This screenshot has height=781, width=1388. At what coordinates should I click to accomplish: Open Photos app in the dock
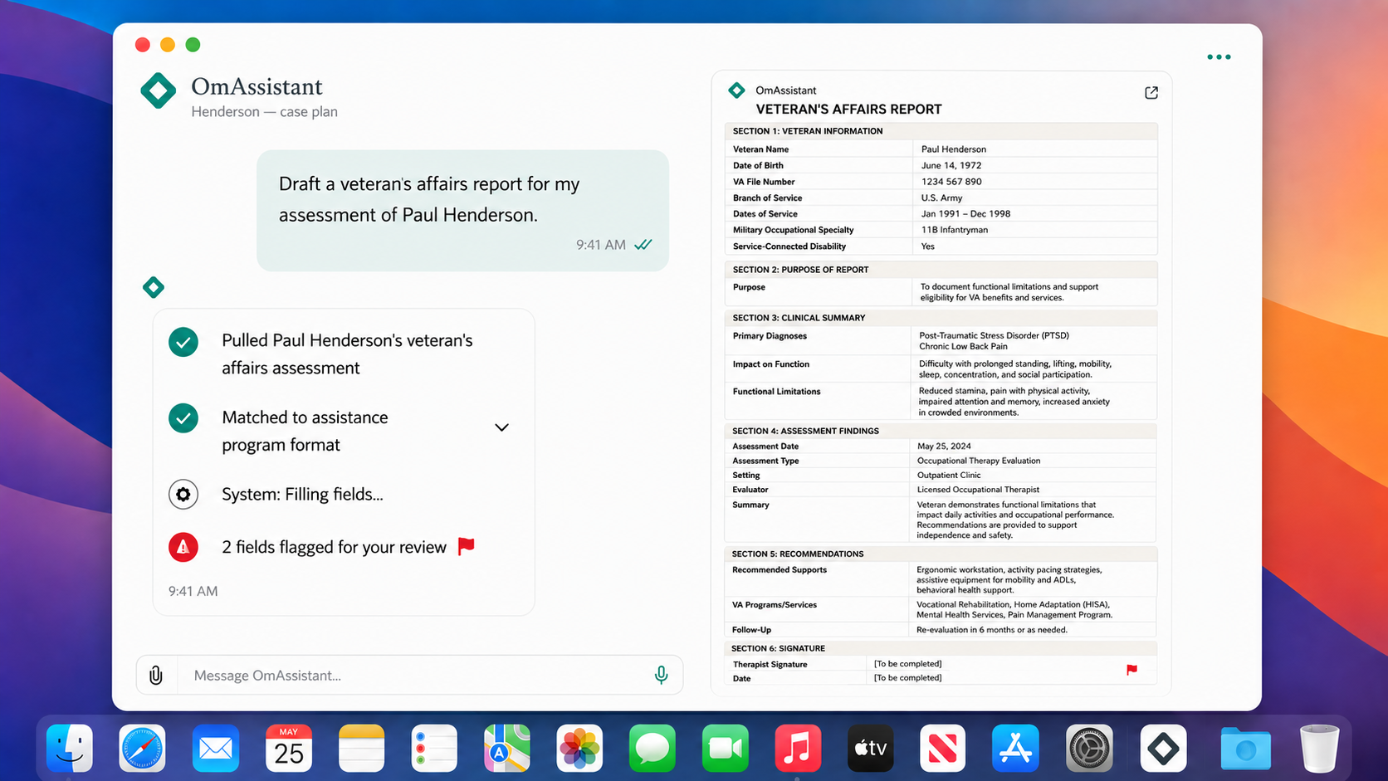point(579,748)
